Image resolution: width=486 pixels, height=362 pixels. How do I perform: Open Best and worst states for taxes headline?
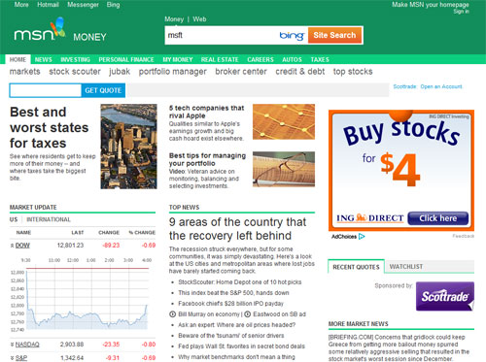click(50, 127)
